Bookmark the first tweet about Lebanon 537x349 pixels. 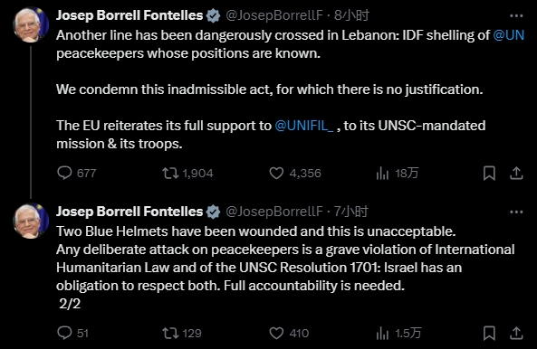tap(489, 173)
